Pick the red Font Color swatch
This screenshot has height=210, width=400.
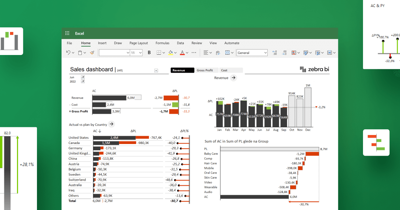(x=182, y=54)
